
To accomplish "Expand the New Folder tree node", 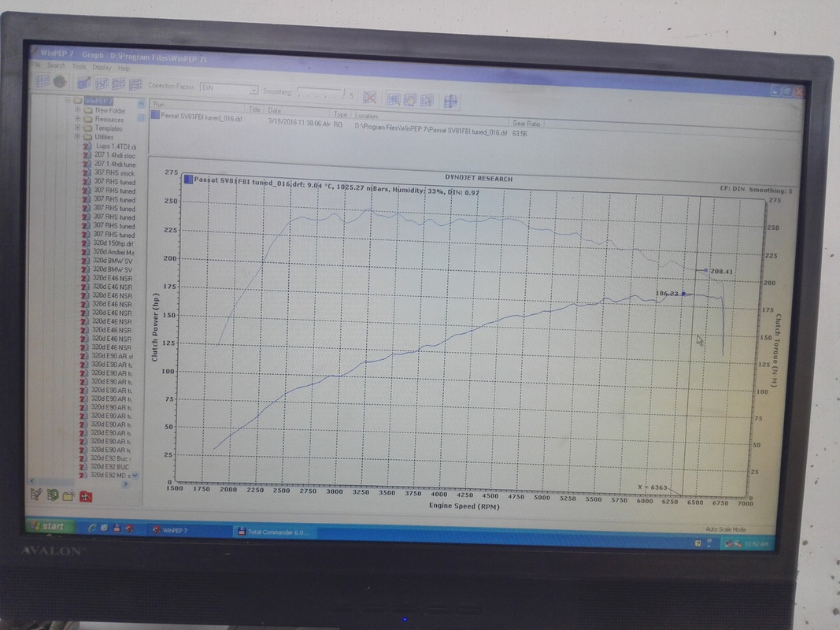I will tap(78, 109).
